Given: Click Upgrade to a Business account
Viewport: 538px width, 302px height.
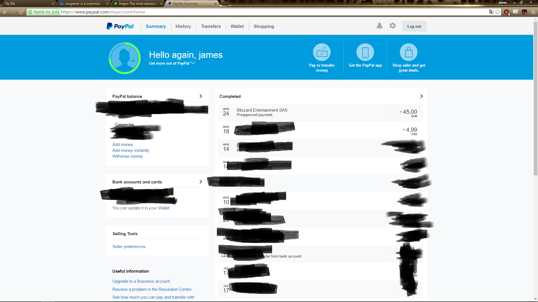Looking at the screenshot, I should pyautogui.click(x=141, y=281).
